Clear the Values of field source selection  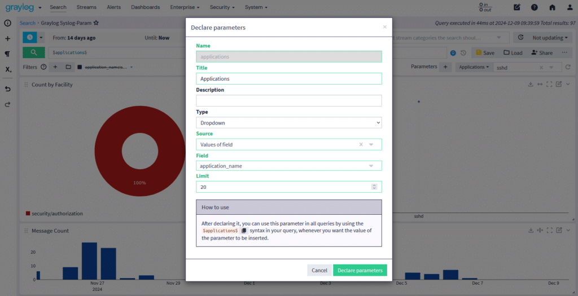tap(361, 145)
